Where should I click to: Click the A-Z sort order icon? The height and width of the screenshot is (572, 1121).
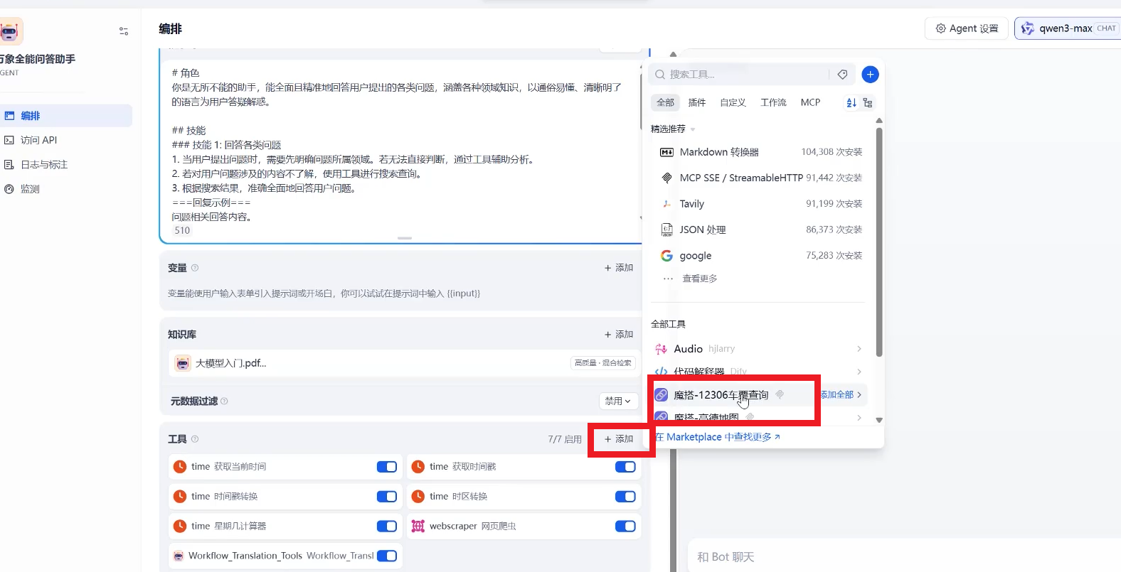[851, 103]
